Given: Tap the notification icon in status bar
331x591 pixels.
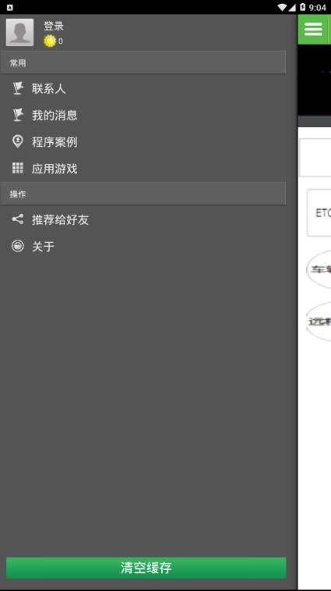Looking at the screenshot, I should [10, 7].
